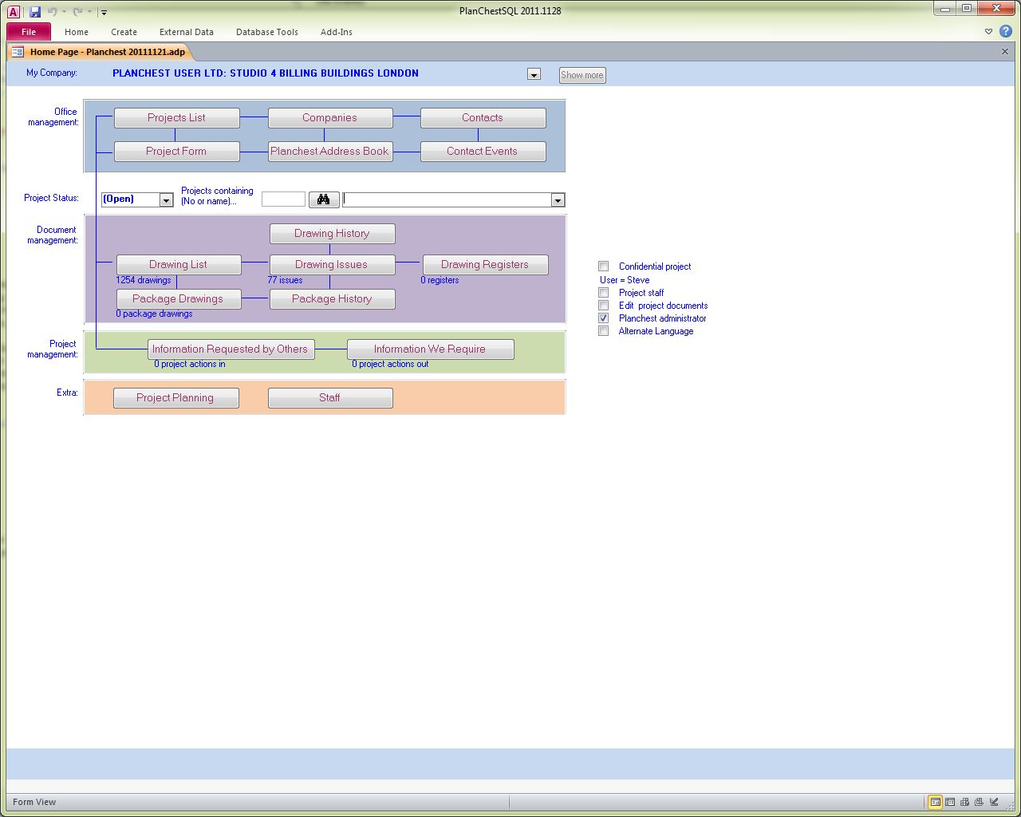Open the Project Planning button
The width and height of the screenshot is (1021, 817).
(176, 398)
